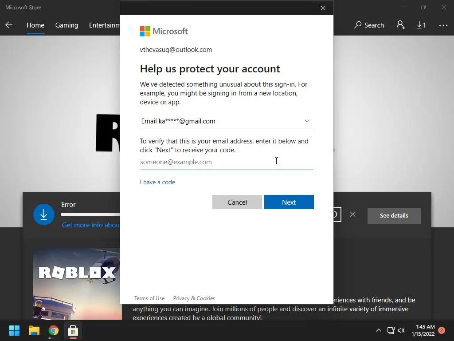Click the Next button
Image resolution: width=454 pixels, height=341 pixels.
click(x=289, y=202)
